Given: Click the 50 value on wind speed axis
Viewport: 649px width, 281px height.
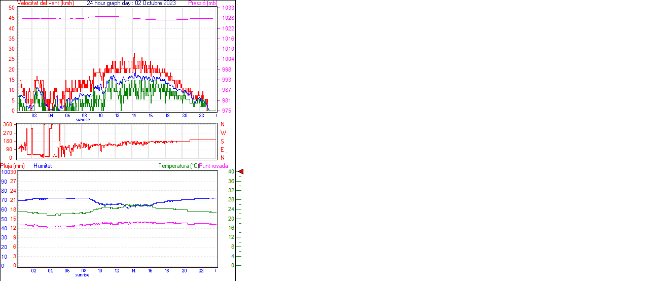Looking at the screenshot, I should [11, 8].
